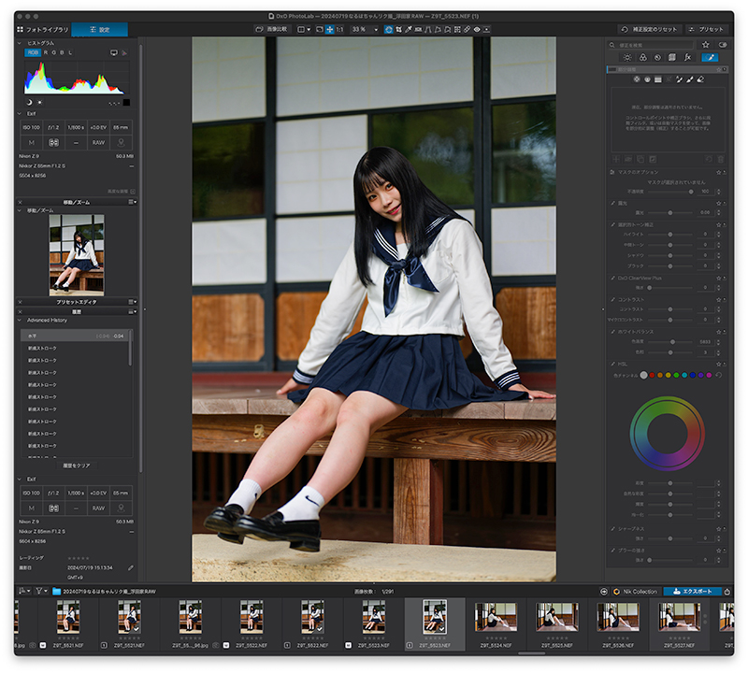Toggle the eye preview icon in toolbar
Screen dimensions: 748x673
click(x=477, y=30)
